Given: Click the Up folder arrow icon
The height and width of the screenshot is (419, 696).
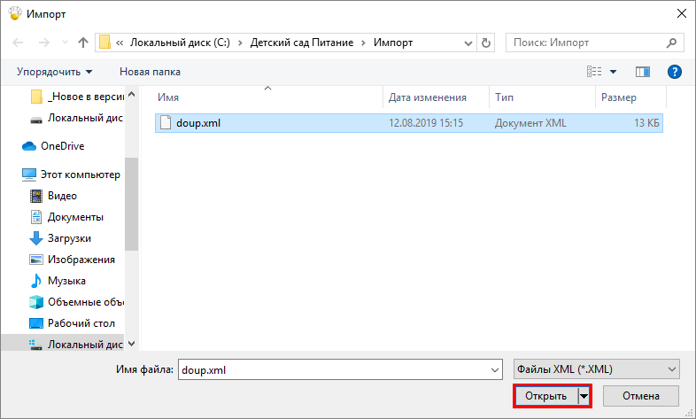Looking at the screenshot, I should (82, 43).
